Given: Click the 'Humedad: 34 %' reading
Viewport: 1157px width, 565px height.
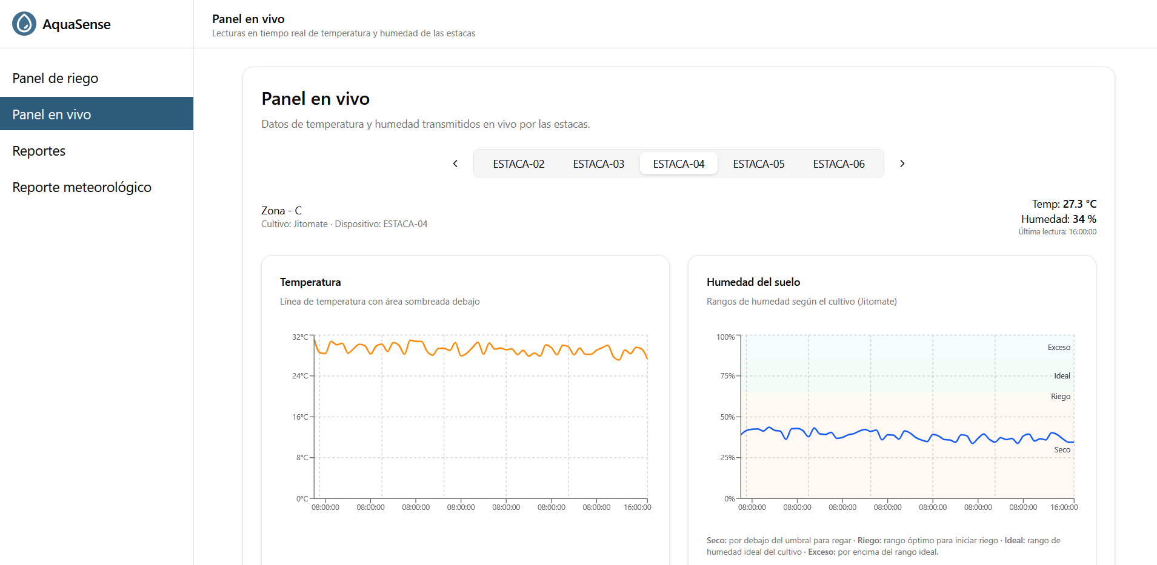Looking at the screenshot, I should (x=1059, y=219).
